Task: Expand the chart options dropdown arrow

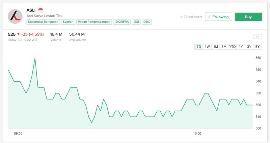Action: pyautogui.click(x=257, y=37)
